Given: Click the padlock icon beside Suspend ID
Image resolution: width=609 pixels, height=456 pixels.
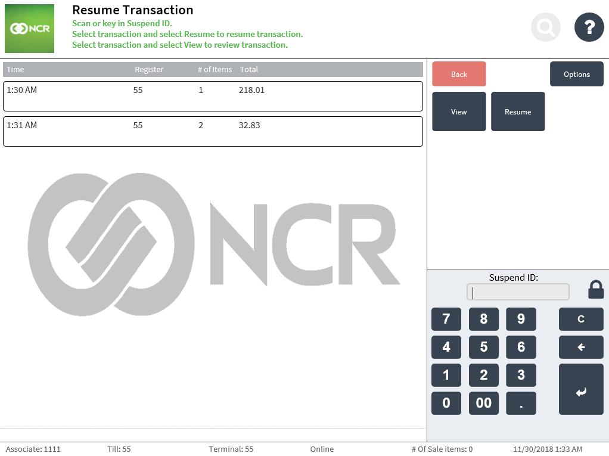Looking at the screenshot, I should click(596, 290).
